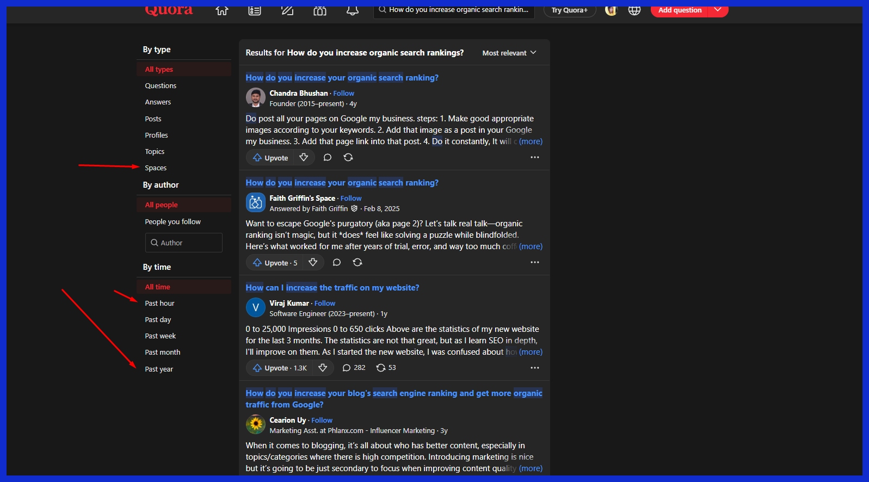This screenshot has width=869, height=482.
Task: Downvote Chandra Bhushan's answer
Action: click(304, 158)
